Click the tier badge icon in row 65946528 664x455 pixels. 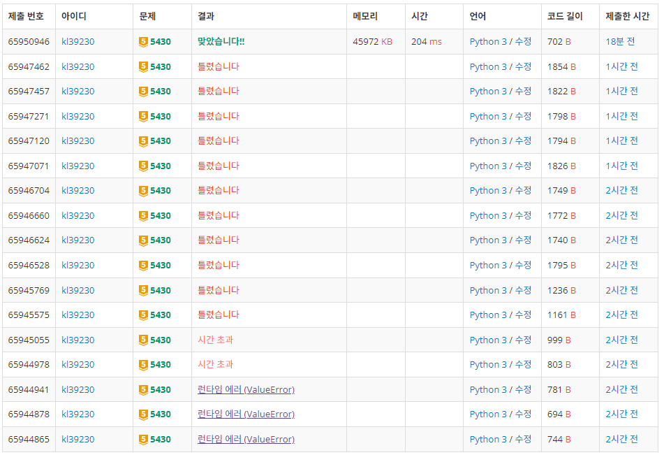144,265
